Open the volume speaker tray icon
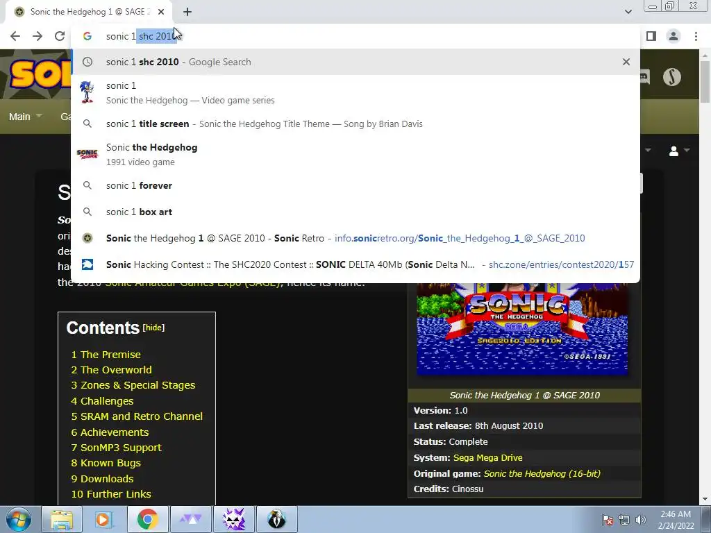711x533 pixels. (x=641, y=520)
